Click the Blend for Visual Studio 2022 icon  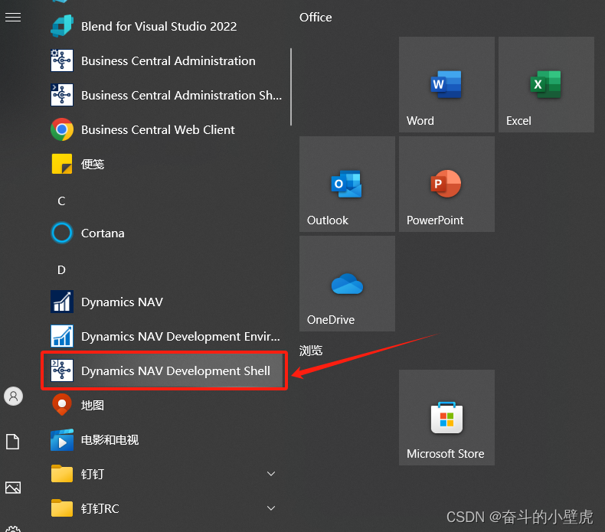point(62,26)
